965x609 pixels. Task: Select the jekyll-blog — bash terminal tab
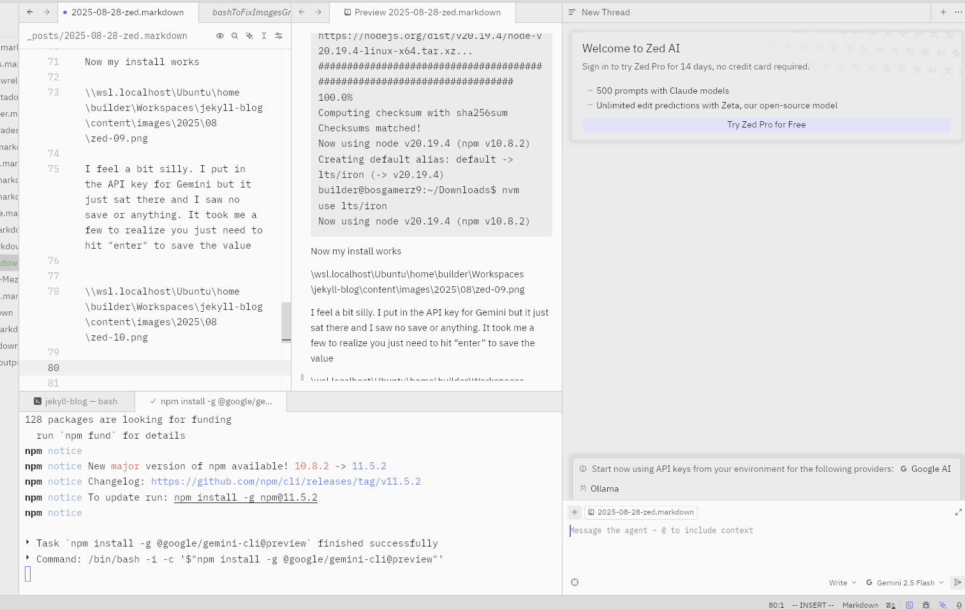coord(77,401)
